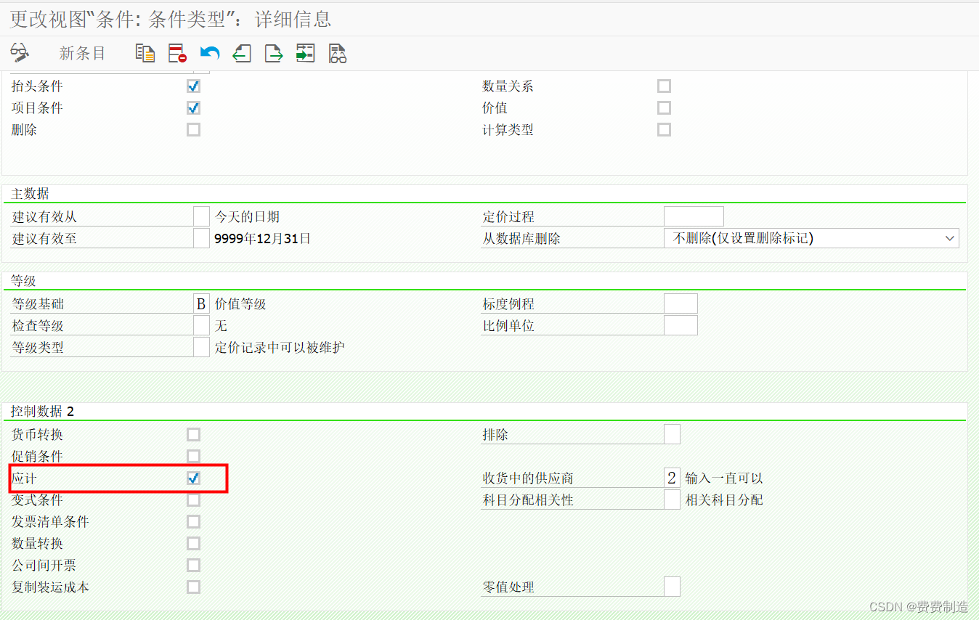979x620 pixels.
Task: Open the 从数据库删除 dropdown
Action: pos(811,238)
